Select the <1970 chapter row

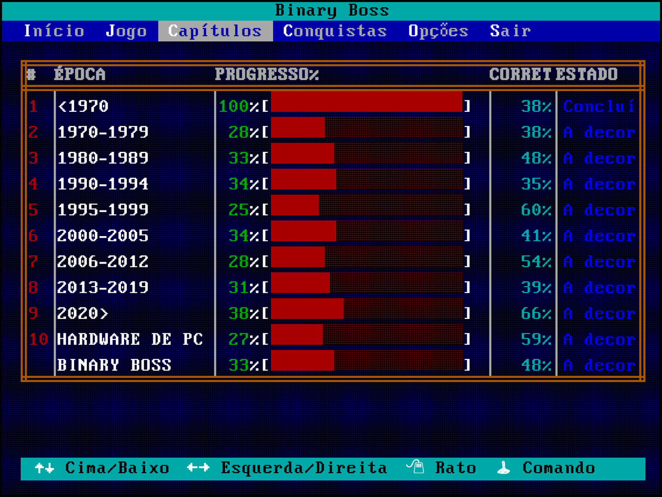point(83,106)
